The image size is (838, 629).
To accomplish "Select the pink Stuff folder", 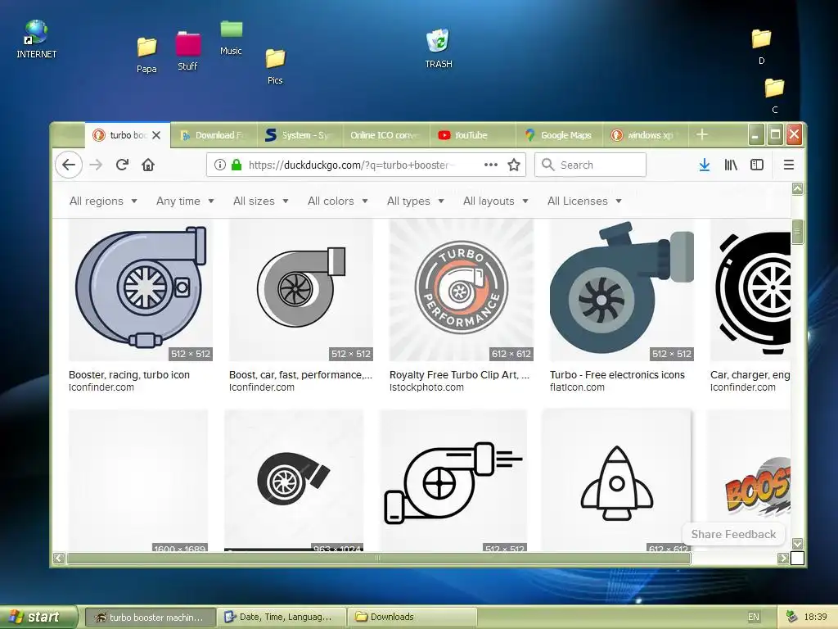I will (187, 51).
